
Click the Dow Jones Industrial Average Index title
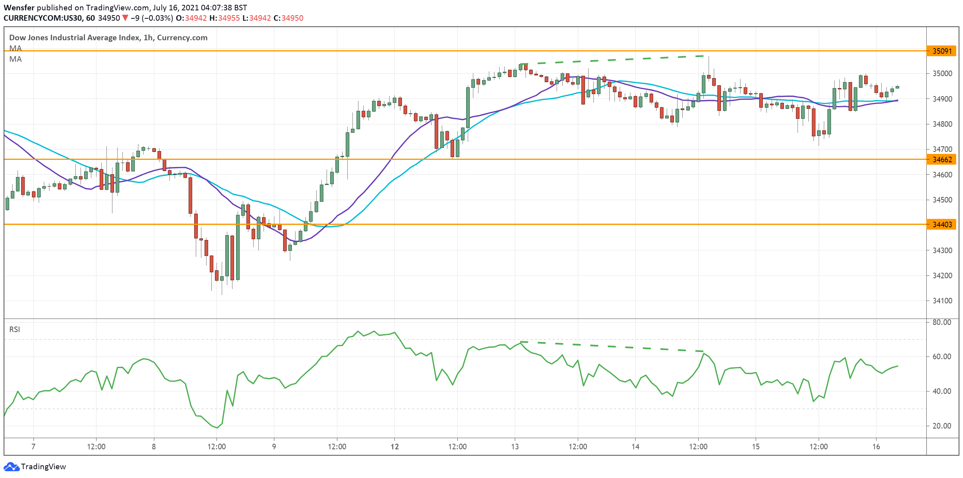tap(75, 37)
